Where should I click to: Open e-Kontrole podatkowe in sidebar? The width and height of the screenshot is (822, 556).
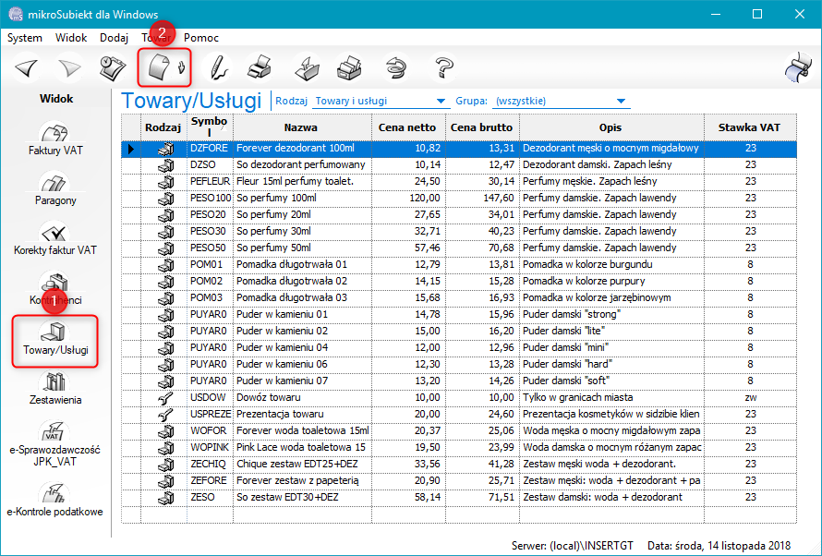click(55, 501)
